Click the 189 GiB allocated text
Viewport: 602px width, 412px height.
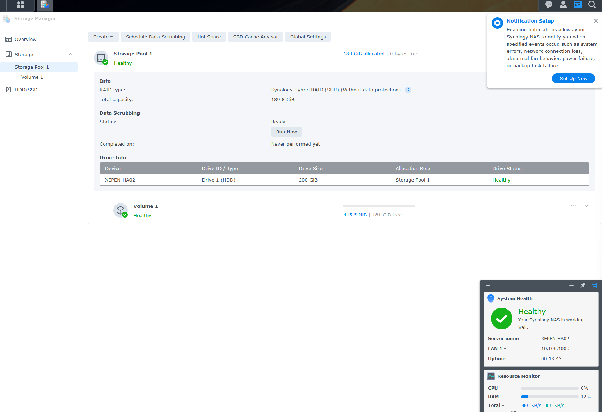(364, 54)
